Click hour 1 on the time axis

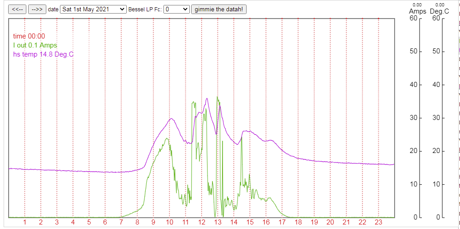click(x=25, y=222)
